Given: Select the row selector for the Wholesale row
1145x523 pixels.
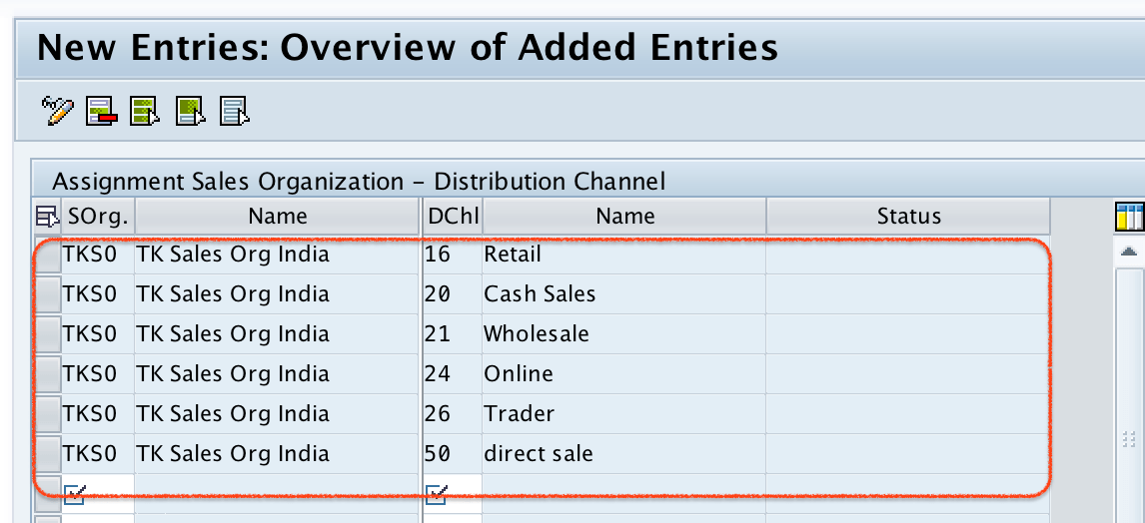Looking at the screenshot, I should (x=48, y=334).
